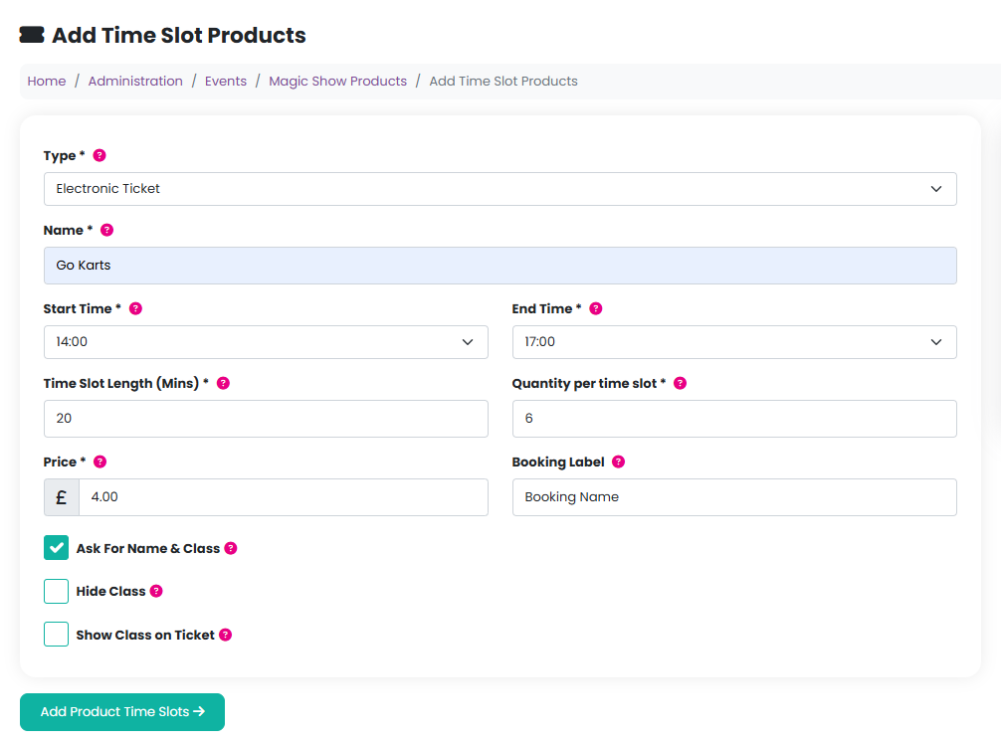Click help icon beside Name label

pos(107,230)
